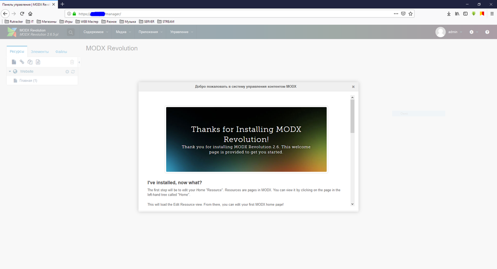The image size is (497, 269).
Task: Click the I've installed, now what? heading
Action: [175, 183]
